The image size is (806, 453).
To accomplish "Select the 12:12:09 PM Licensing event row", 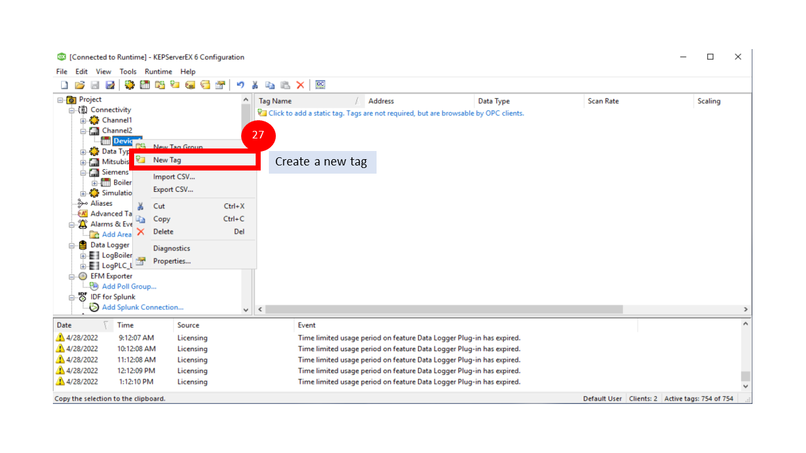I will point(397,371).
